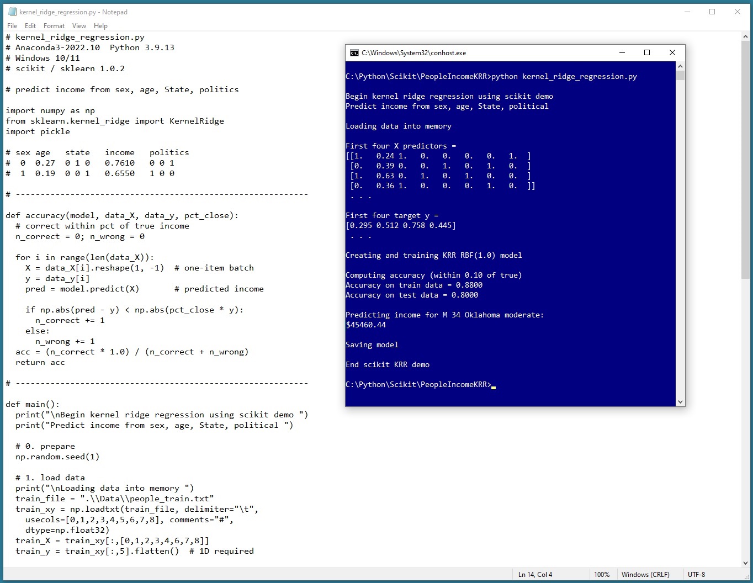
Task: Open the Format menu
Action: [54, 26]
